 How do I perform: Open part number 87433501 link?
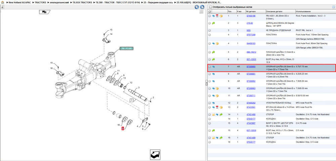pos(251,107)
